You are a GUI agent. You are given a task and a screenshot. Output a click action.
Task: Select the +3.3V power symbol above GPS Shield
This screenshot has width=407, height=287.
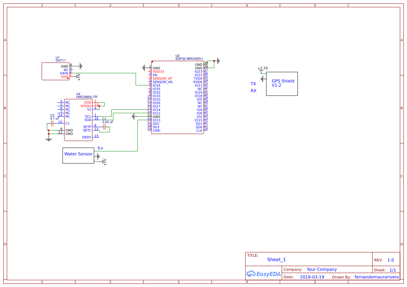pos(263,69)
